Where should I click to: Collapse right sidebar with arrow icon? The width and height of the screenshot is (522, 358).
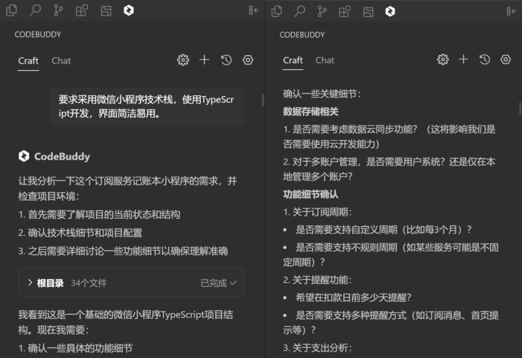click(x=511, y=11)
